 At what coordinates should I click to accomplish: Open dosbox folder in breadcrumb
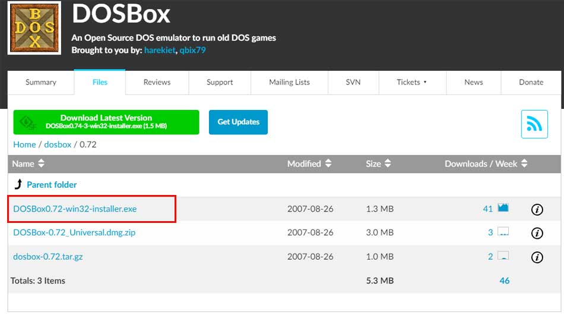point(58,144)
